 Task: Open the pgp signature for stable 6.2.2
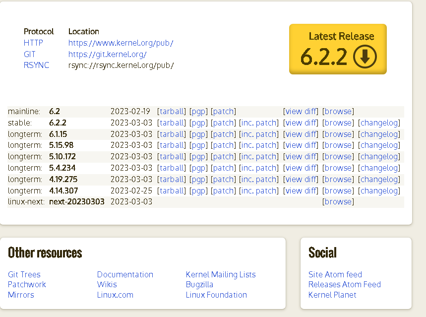[x=198, y=123]
